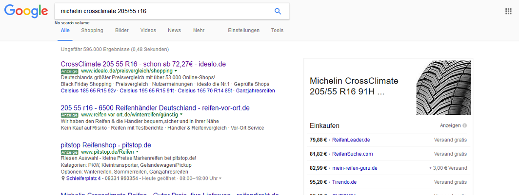The width and height of the screenshot is (519, 195).
Task: Click Versand gratis on the ReifenLeader.de row
Action: 451,140
